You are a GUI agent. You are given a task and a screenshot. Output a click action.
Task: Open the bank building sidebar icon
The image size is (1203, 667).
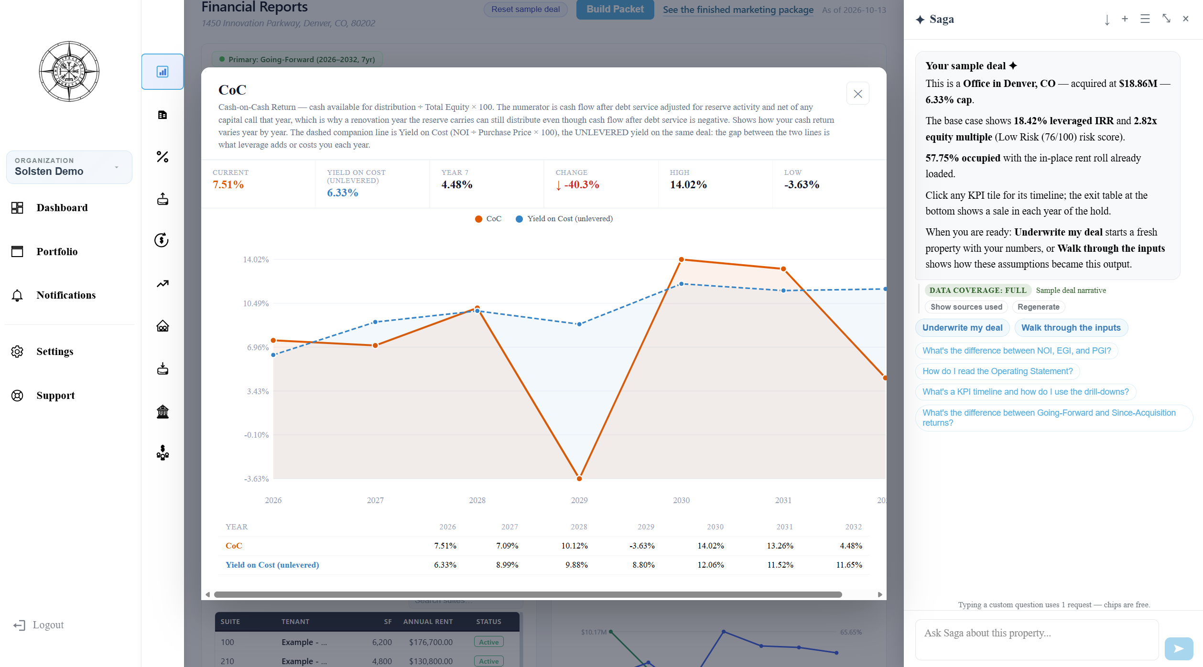[163, 411]
